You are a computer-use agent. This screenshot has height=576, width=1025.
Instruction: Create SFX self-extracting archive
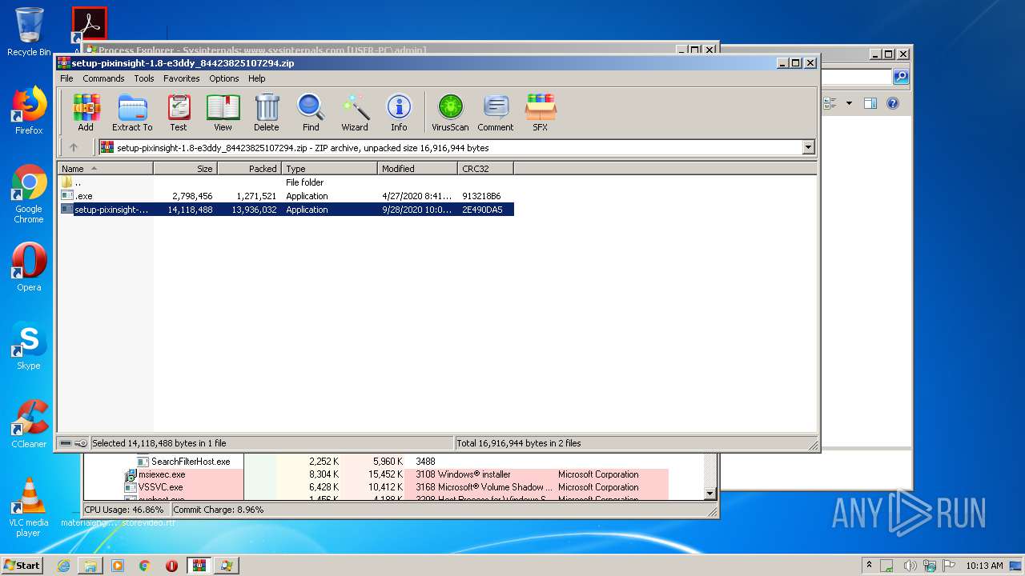[541, 112]
